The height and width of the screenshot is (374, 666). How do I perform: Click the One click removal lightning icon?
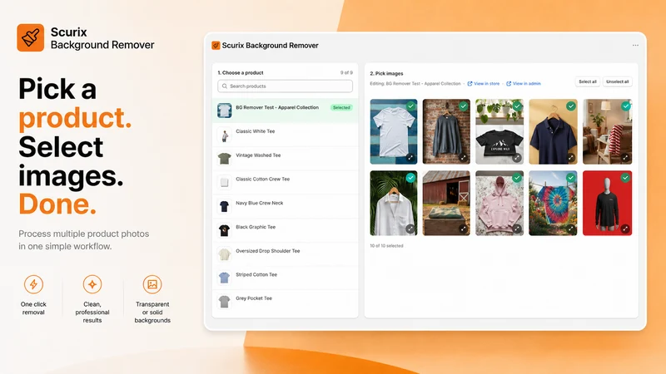[x=33, y=284]
